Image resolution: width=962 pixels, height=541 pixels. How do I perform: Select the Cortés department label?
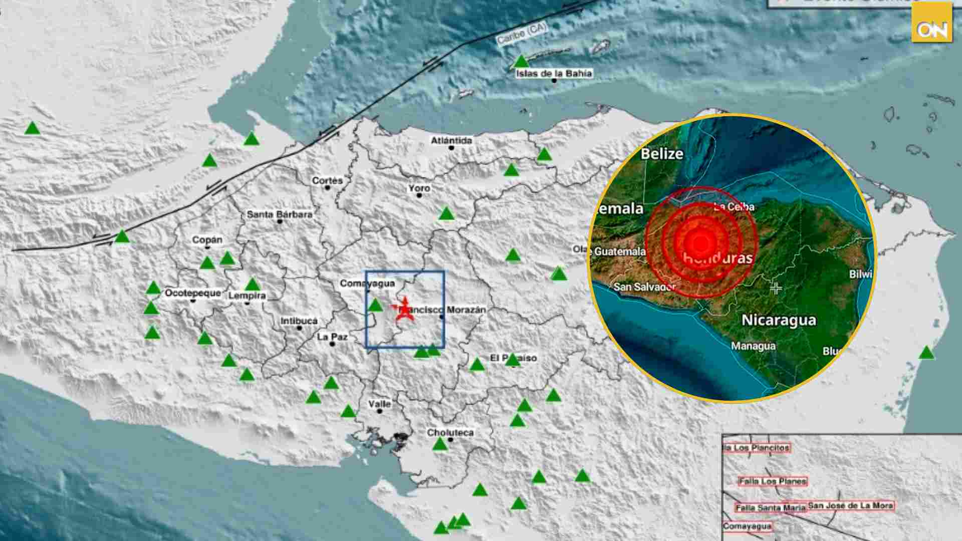327,180
